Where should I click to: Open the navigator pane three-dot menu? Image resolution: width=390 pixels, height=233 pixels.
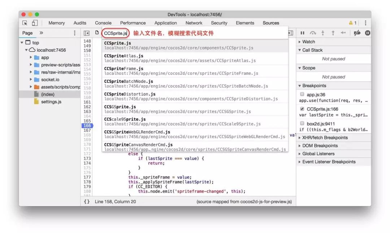(75, 33)
